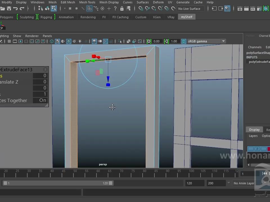Toggle the X-ray display icon

[129, 41]
